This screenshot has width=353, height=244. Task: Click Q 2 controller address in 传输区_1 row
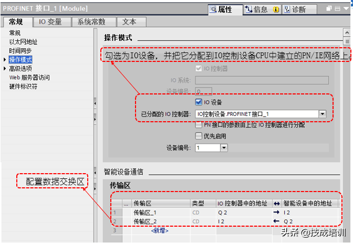(x=222, y=213)
